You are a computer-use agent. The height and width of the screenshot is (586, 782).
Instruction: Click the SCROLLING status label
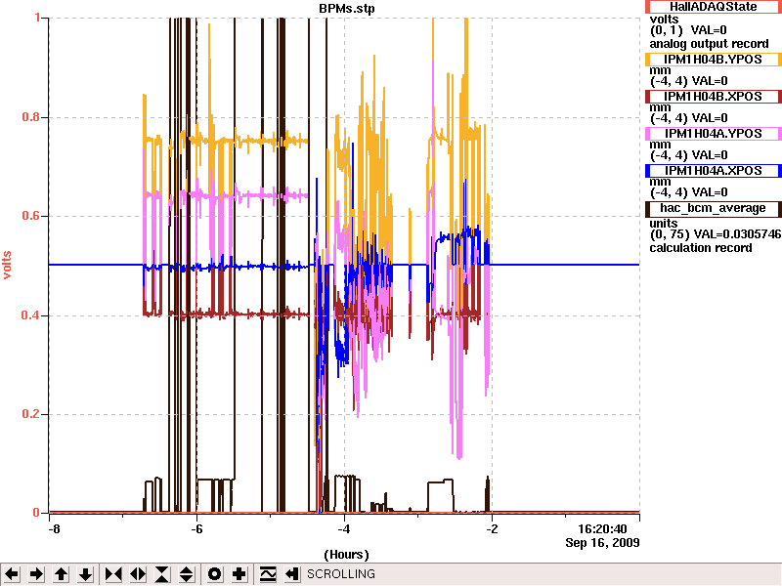[341, 574]
